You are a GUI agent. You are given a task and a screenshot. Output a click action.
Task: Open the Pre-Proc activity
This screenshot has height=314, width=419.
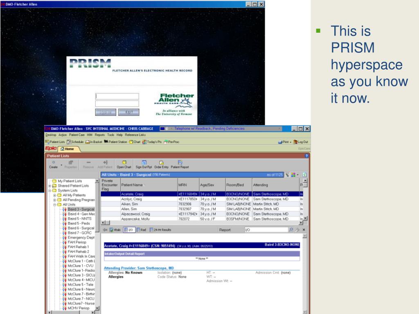click(x=171, y=142)
